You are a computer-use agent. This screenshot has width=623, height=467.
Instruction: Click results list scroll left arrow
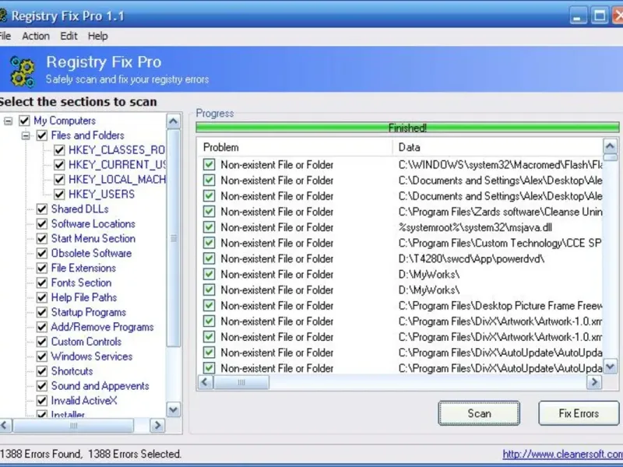point(205,382)
